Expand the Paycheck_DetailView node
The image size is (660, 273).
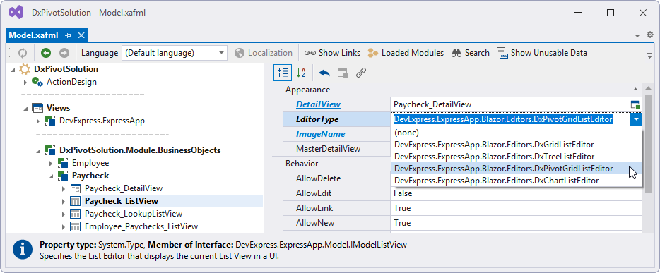click(64, 188)
